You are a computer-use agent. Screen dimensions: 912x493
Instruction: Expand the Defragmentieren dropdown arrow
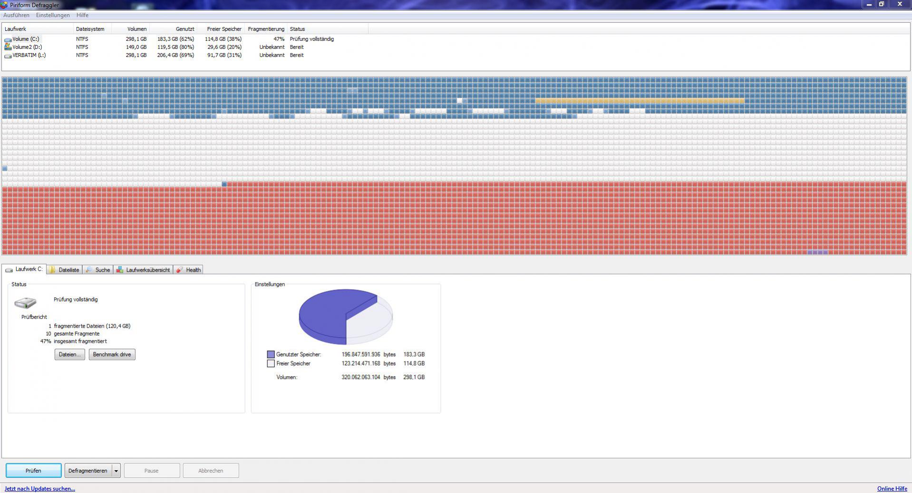click(x=116, y=471)
